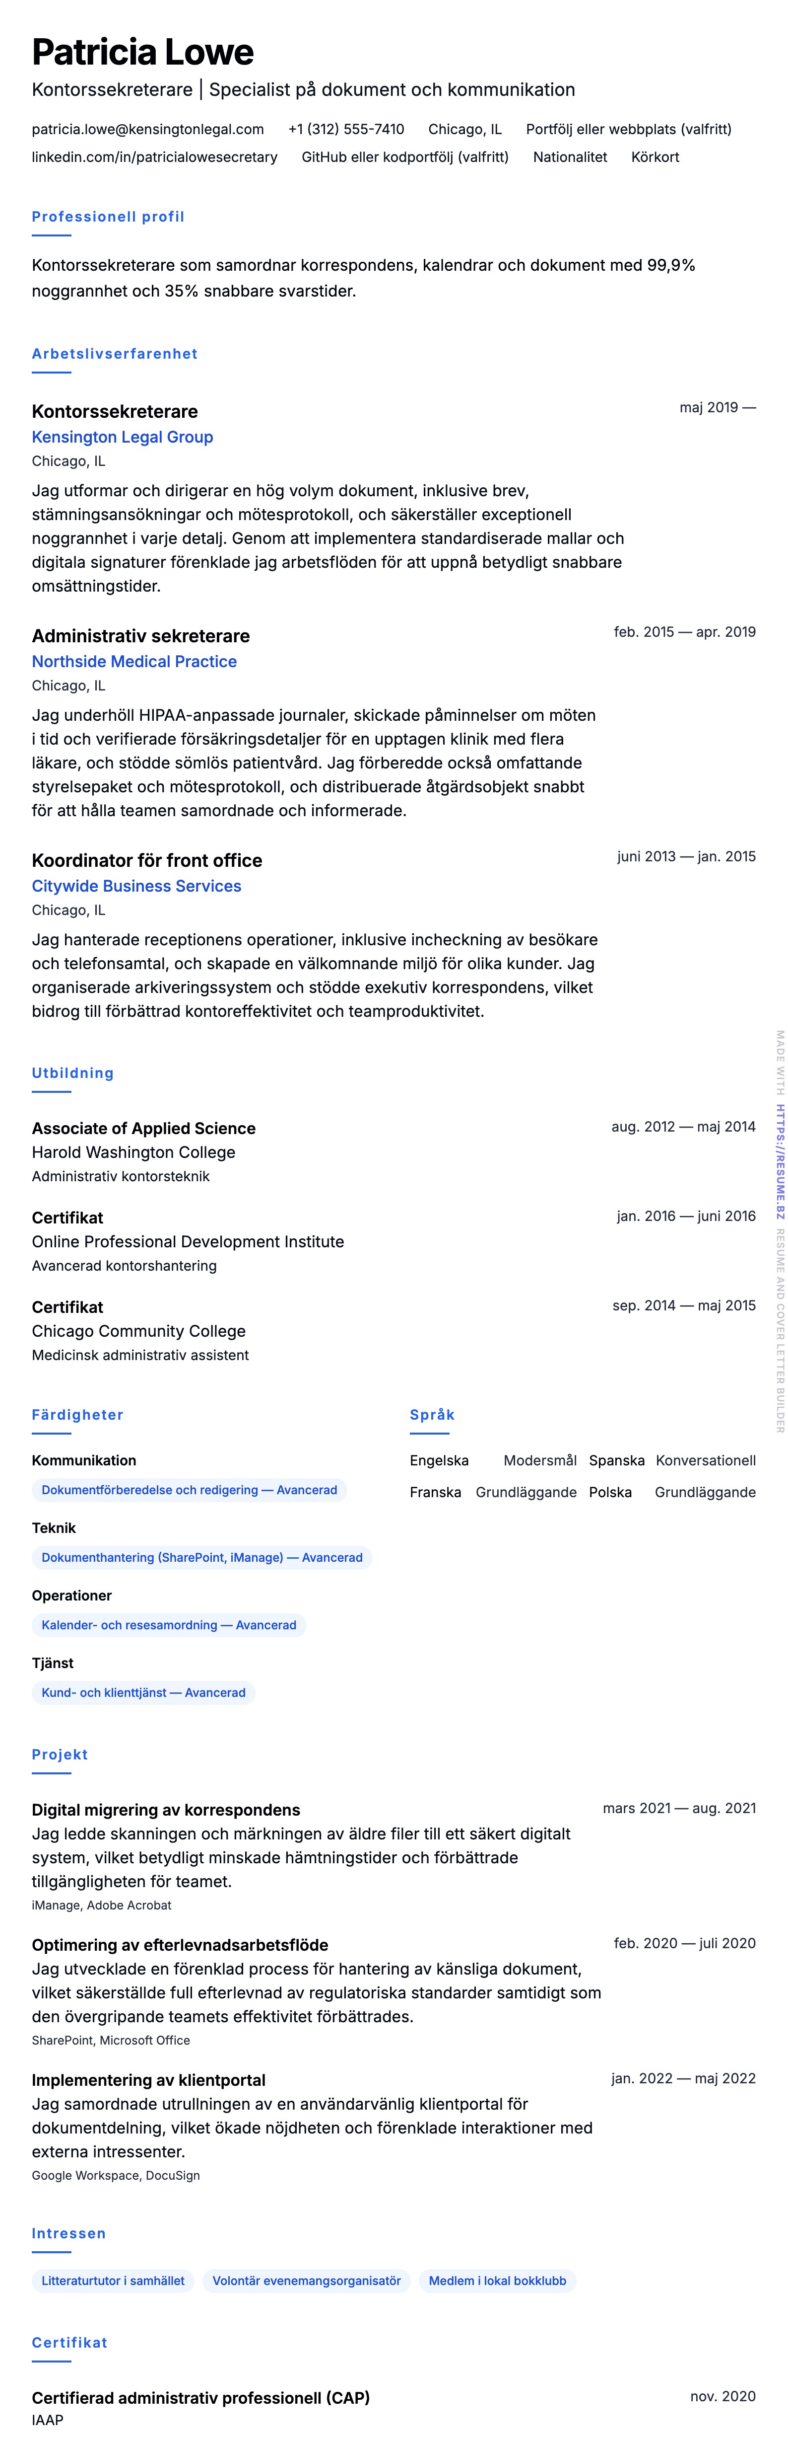Click the Associate of Applied Science degree title
This screenshot has width=788, height=2438.
(144, 1128)
